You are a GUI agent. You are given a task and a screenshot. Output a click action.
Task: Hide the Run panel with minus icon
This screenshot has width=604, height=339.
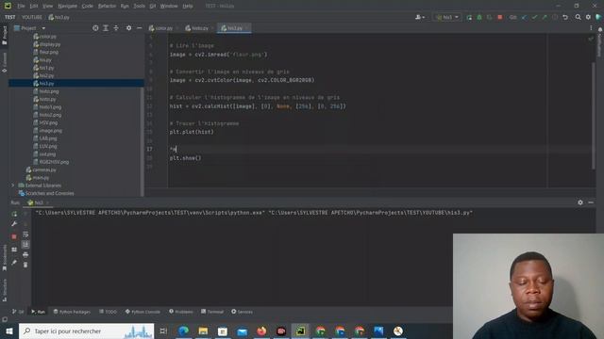click(x=591, y=202)
